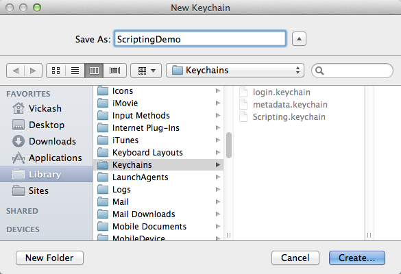Collapse the dialog with the triangle button
Screen dimensions: 401x274
(x=299, y=39)
